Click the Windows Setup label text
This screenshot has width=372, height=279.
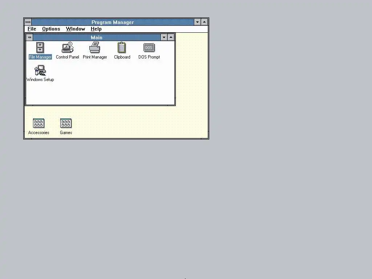pyautogui.click(x=40, y=80)
